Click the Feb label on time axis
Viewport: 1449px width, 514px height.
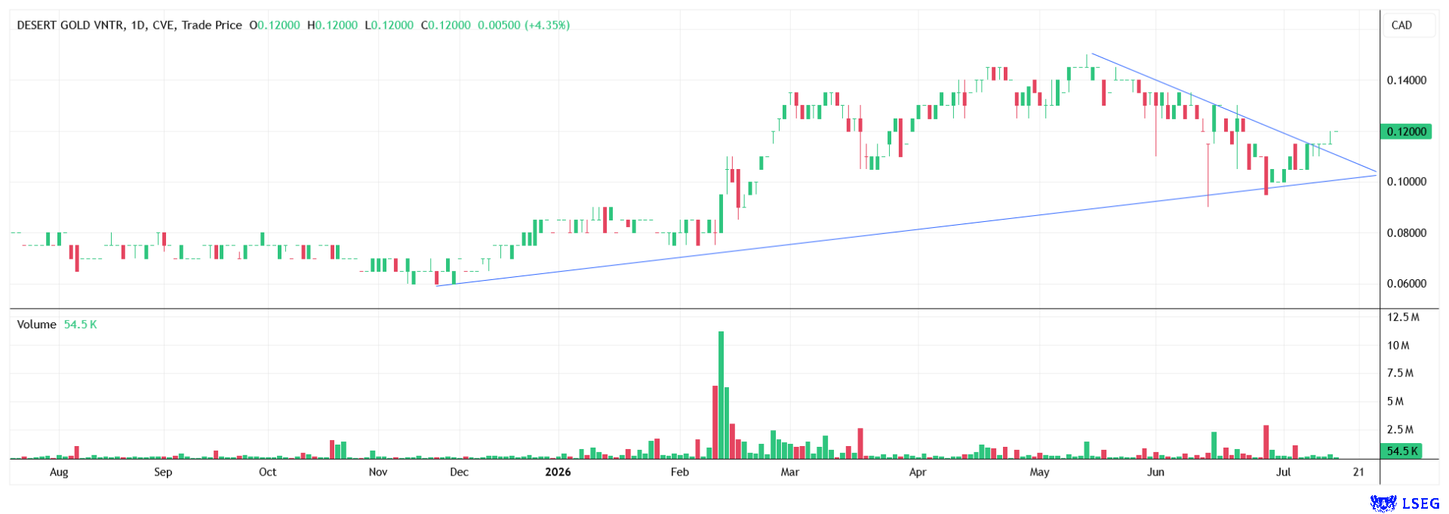tap(680, 472)
